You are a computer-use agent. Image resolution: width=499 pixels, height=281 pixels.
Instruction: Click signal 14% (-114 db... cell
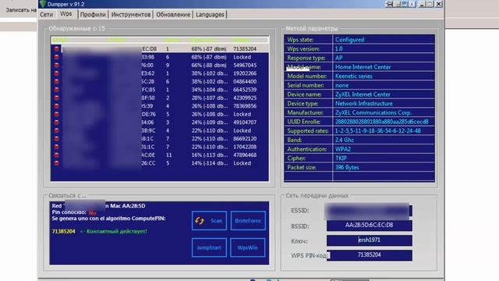(x=210, y=163)
